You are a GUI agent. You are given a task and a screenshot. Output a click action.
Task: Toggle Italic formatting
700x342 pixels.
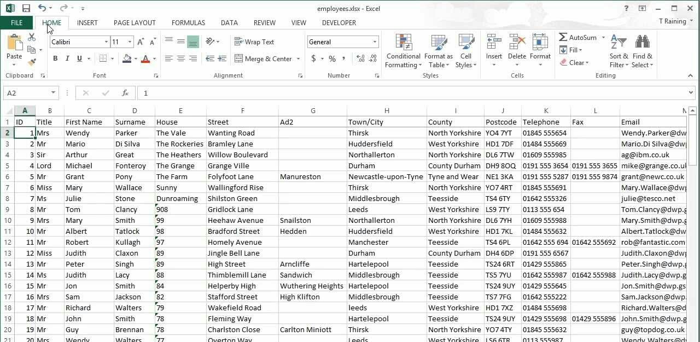(67, 58)
